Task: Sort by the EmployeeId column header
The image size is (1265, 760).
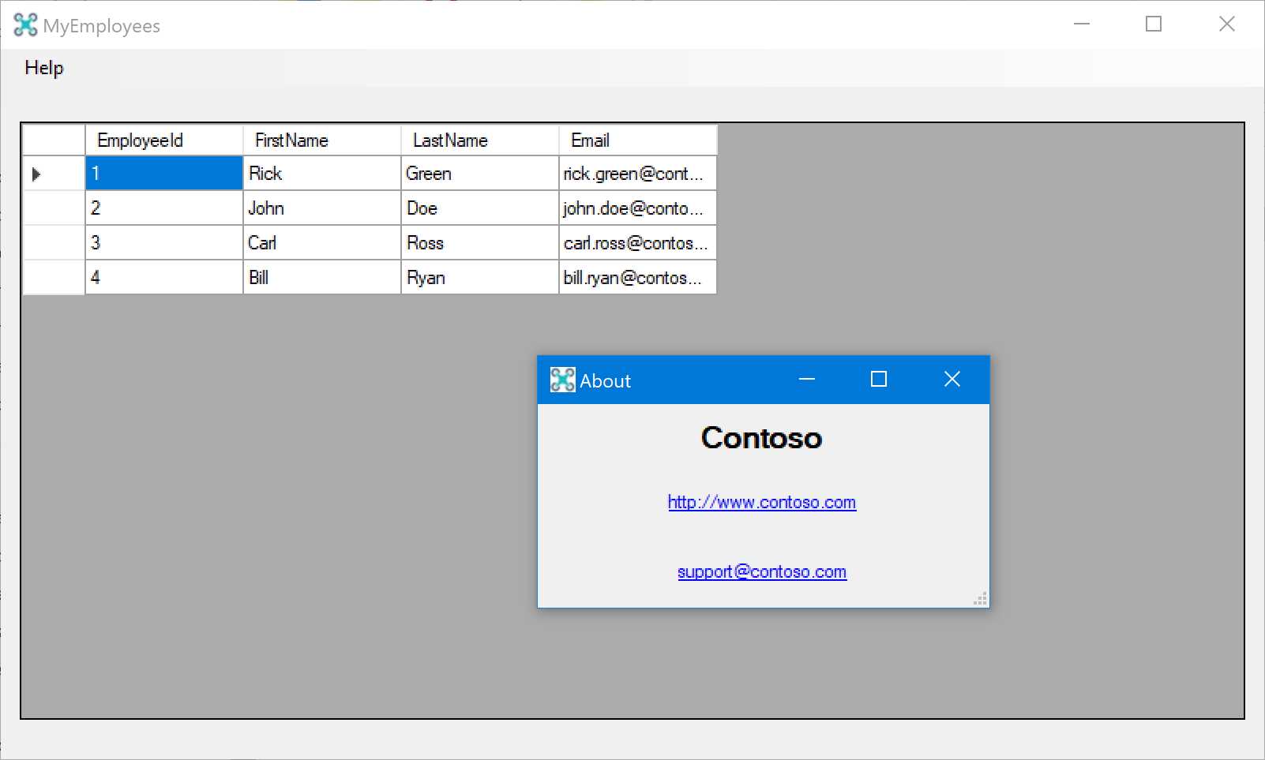Action: click(164, 140)
